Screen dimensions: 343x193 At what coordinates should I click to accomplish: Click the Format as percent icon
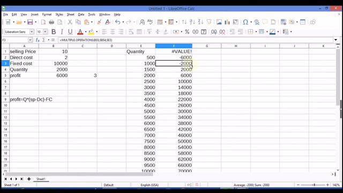coord(187,32)
